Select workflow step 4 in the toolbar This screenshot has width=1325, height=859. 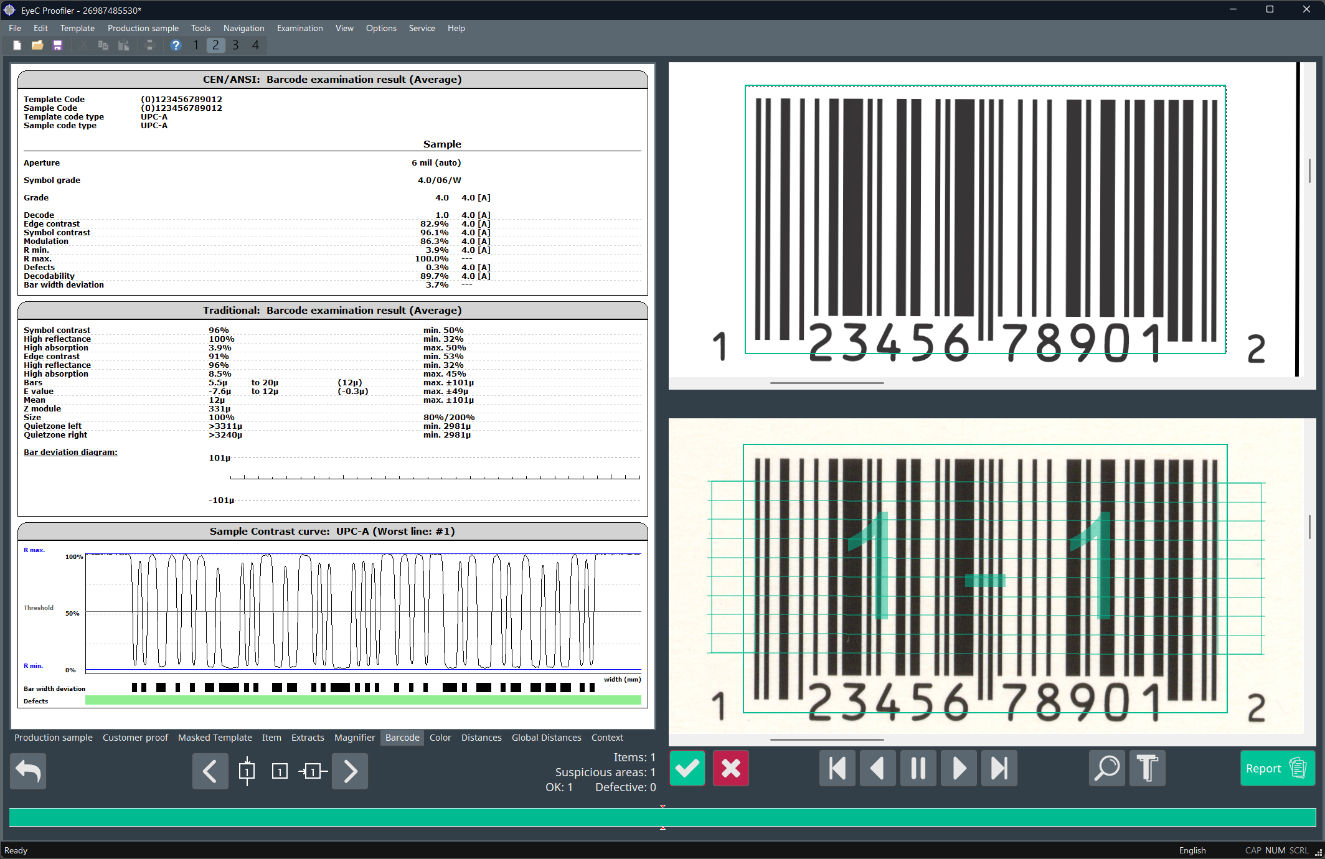pos(255,45)
